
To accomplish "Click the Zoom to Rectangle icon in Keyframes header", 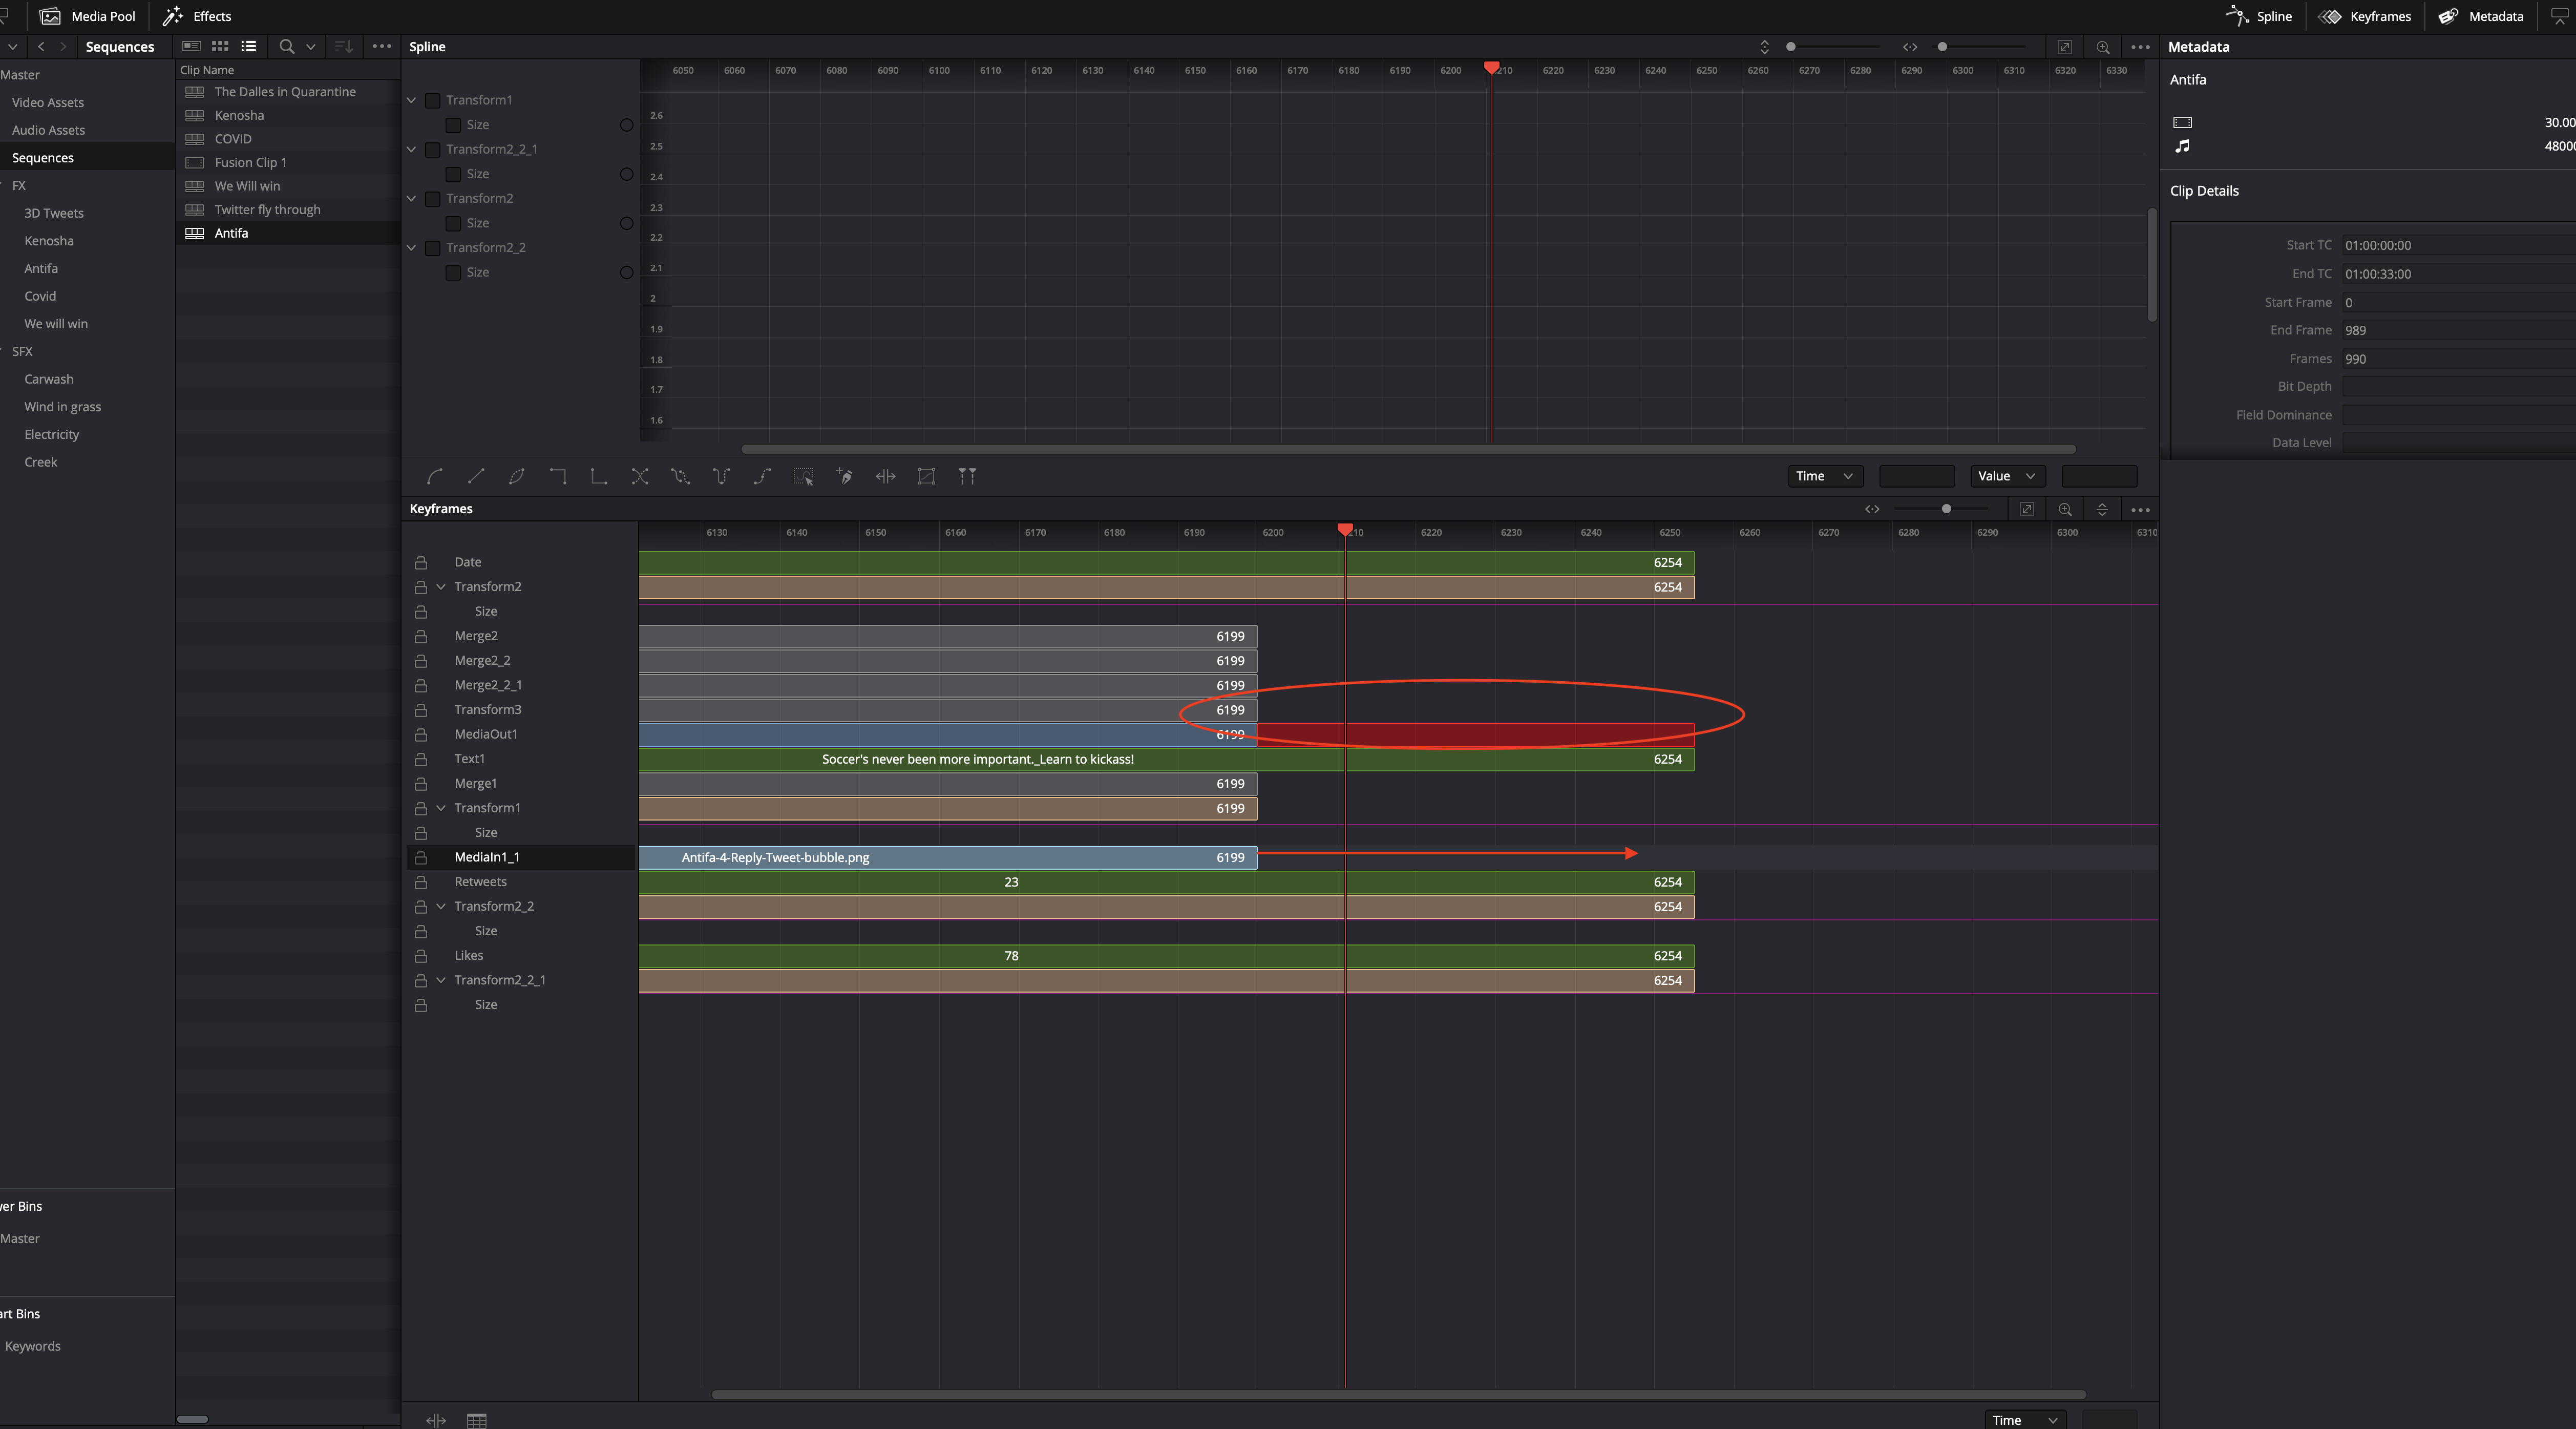I will coord(2065,509).
